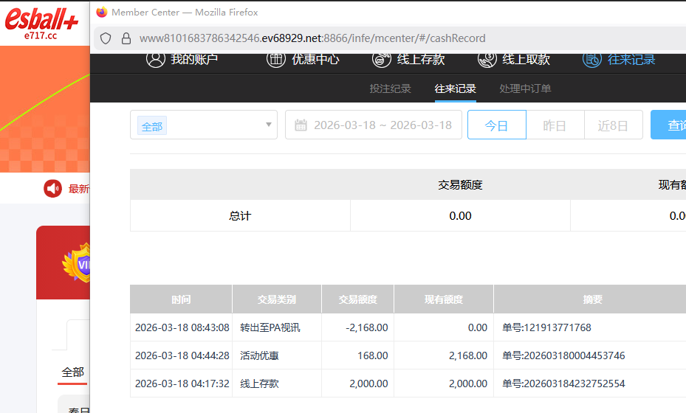Open the Promotions Center (优惠中心) gift icon
This screenshot has height=413, width=686.
(276, 59)
